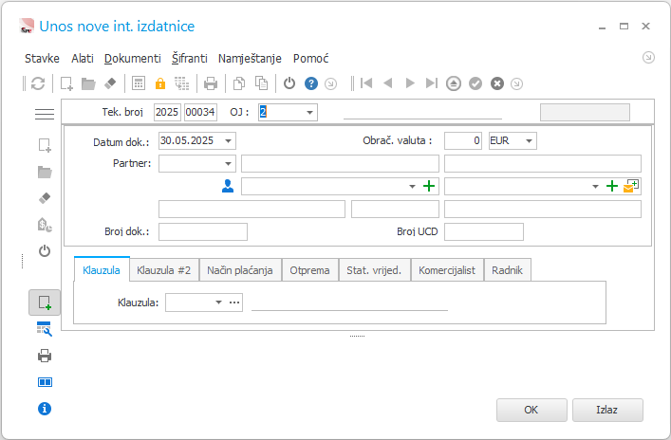671x440 pixels.
Task: Click the Izlaz button
Action: [x=607, y=410]
